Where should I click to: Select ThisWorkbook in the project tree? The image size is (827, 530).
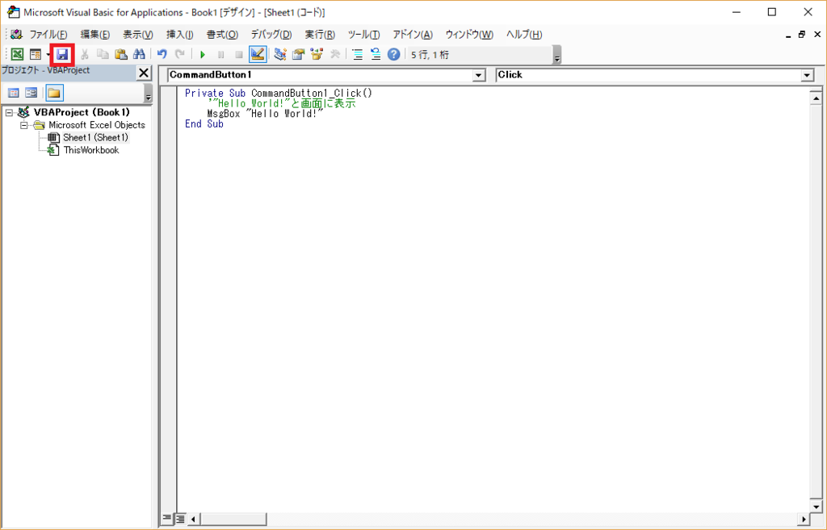(91, 150)
